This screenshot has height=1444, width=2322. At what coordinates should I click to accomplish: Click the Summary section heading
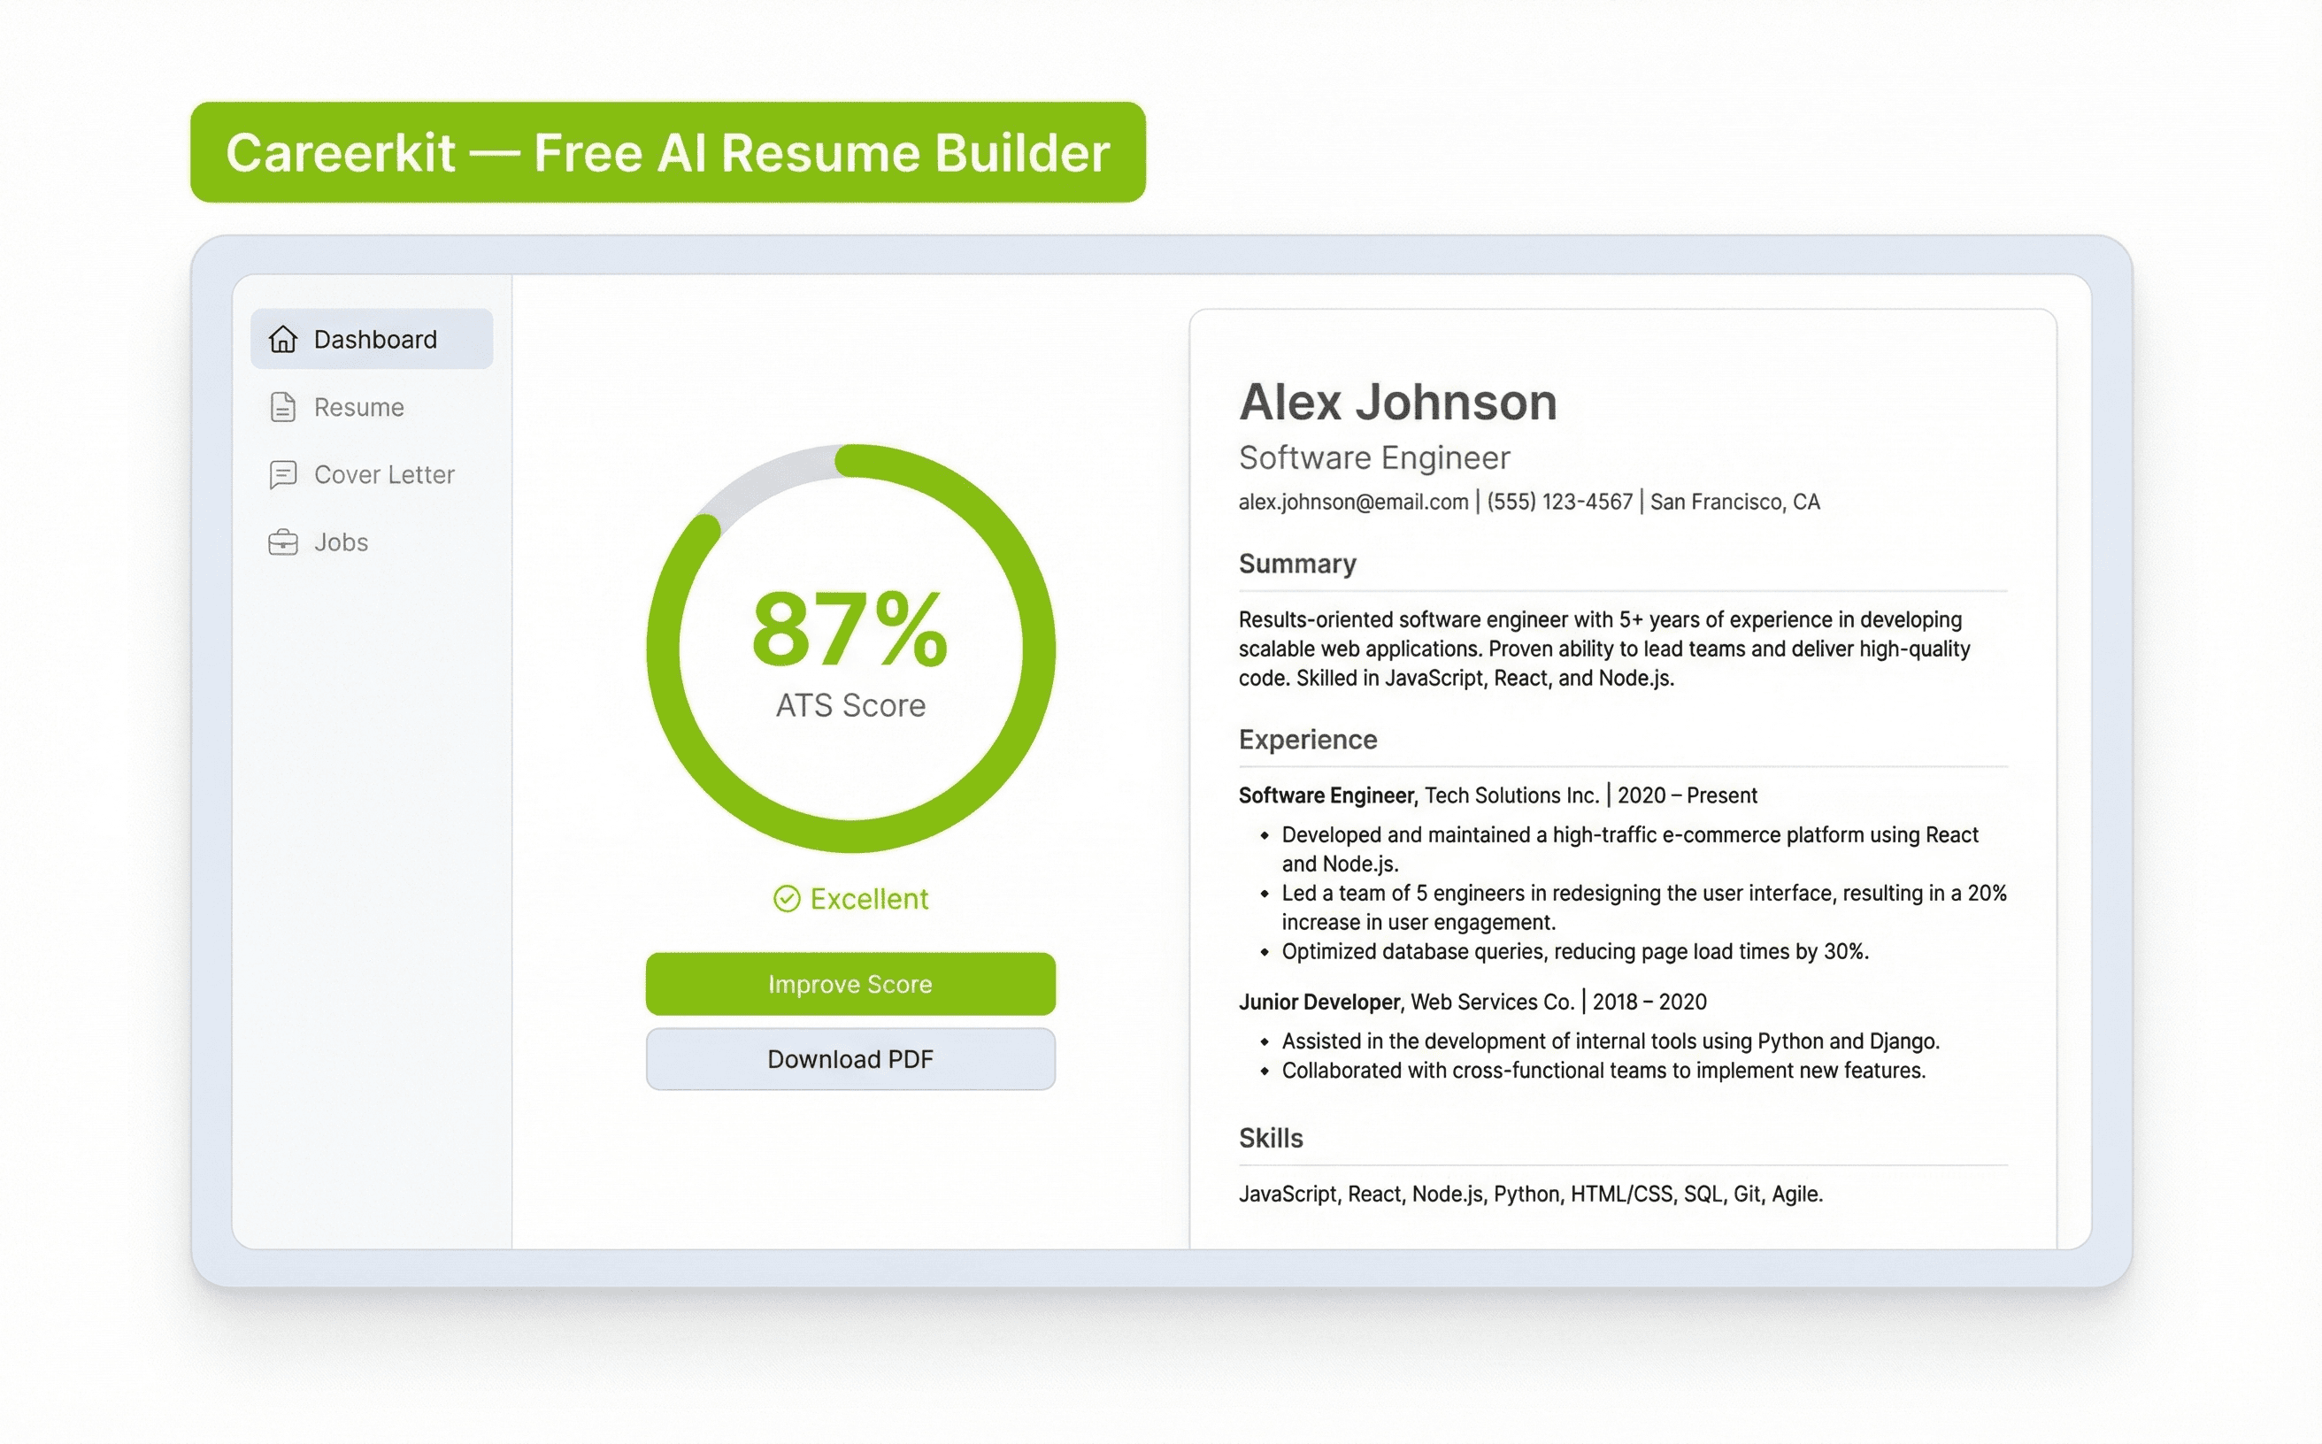[1297, 564]
